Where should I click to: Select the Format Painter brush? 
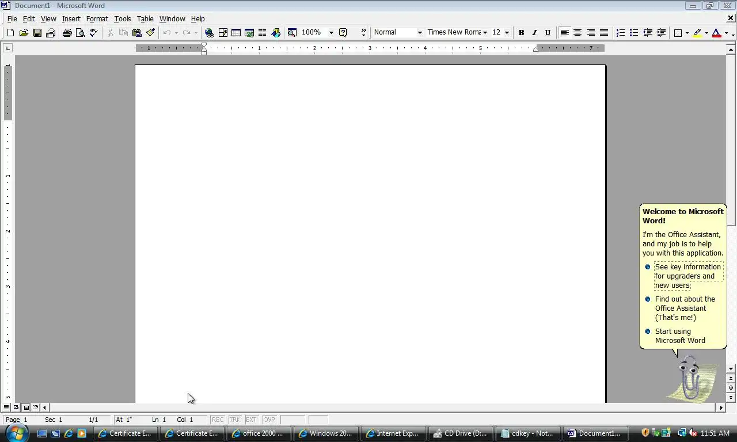click(x=150, y=33)
